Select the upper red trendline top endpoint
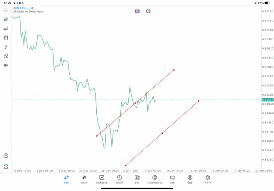Screen dimensions: 274x191 coord(174,70)
